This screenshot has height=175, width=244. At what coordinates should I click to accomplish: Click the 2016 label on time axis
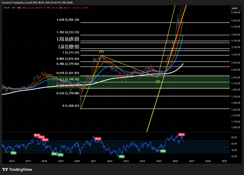coord(12,161)
